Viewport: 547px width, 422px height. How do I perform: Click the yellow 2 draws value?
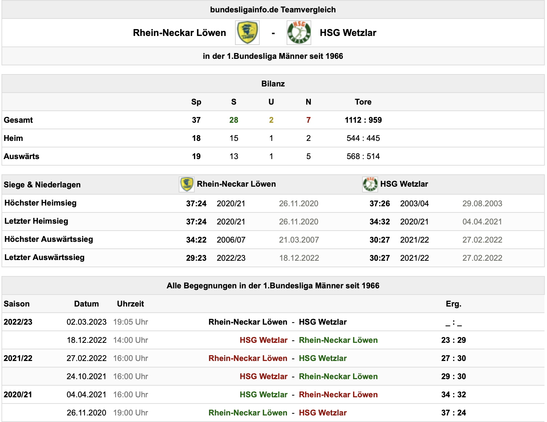271,120
